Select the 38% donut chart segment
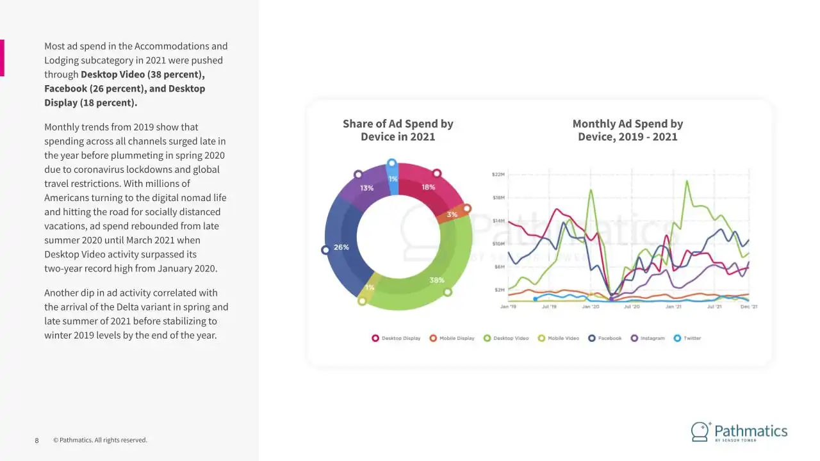The image size is (820, 461). (437, 280)
